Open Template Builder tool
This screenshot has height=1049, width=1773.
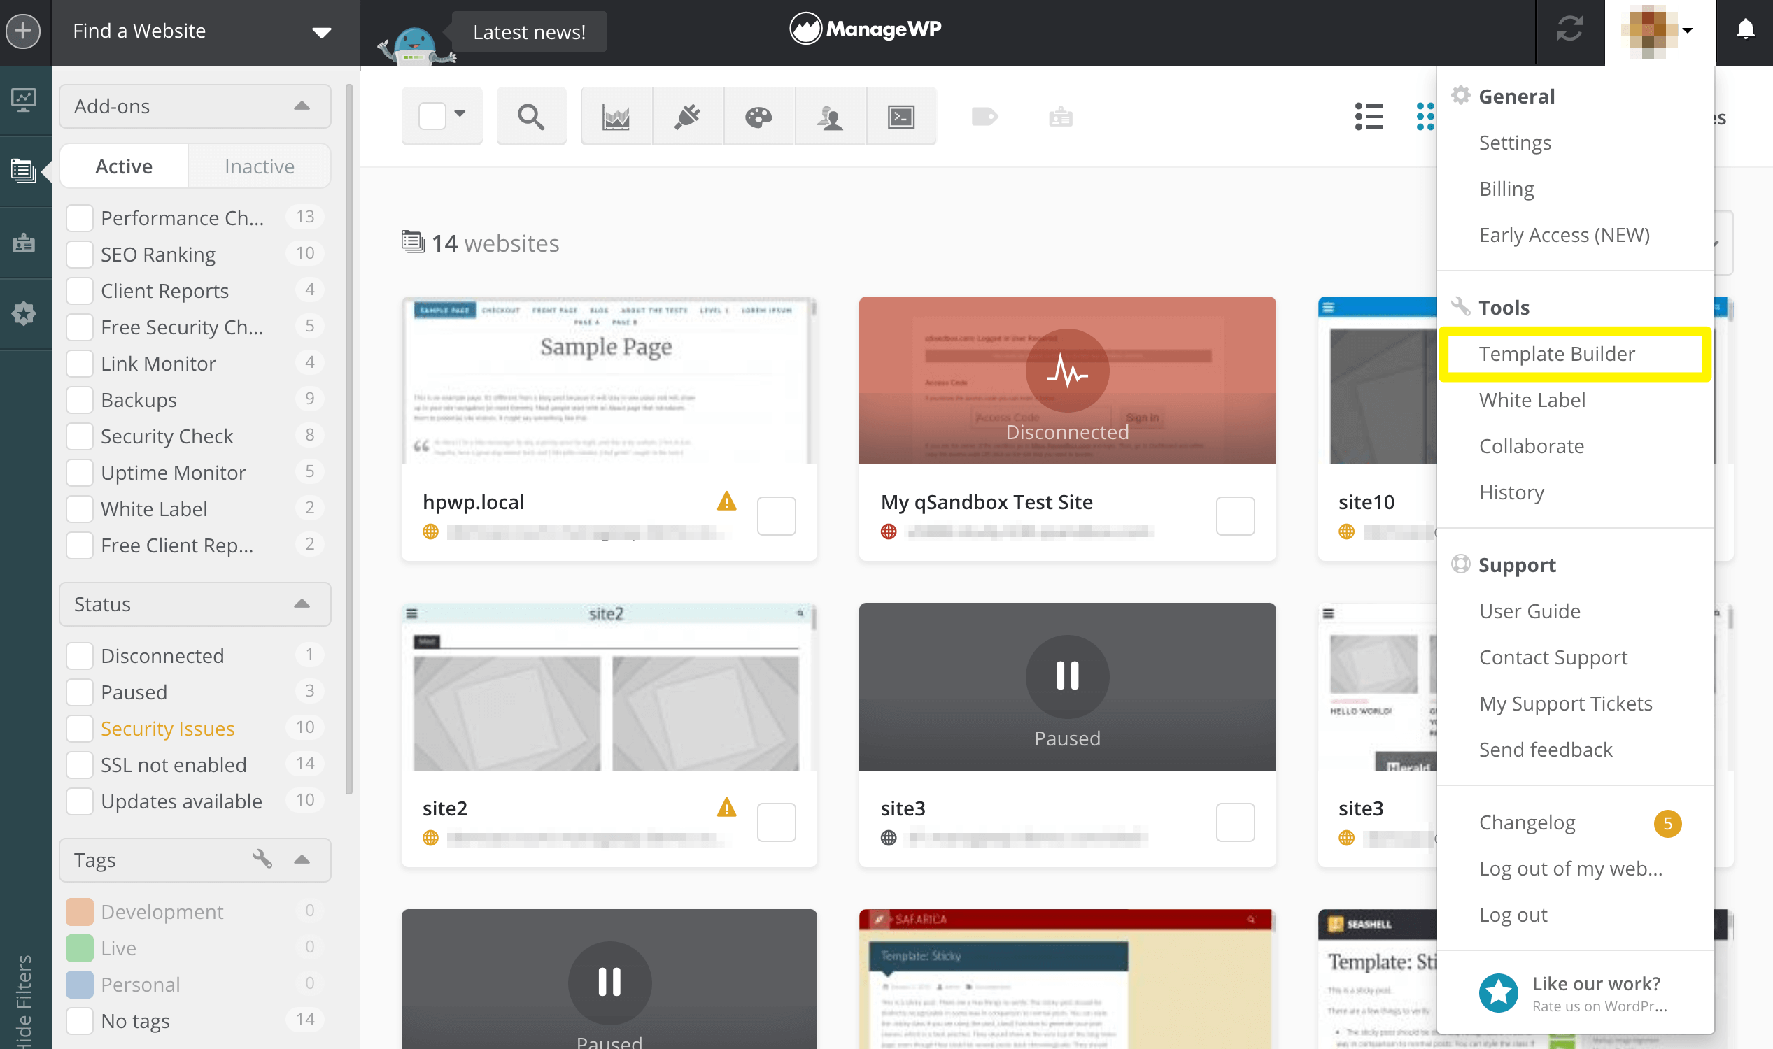point(1557,353)
